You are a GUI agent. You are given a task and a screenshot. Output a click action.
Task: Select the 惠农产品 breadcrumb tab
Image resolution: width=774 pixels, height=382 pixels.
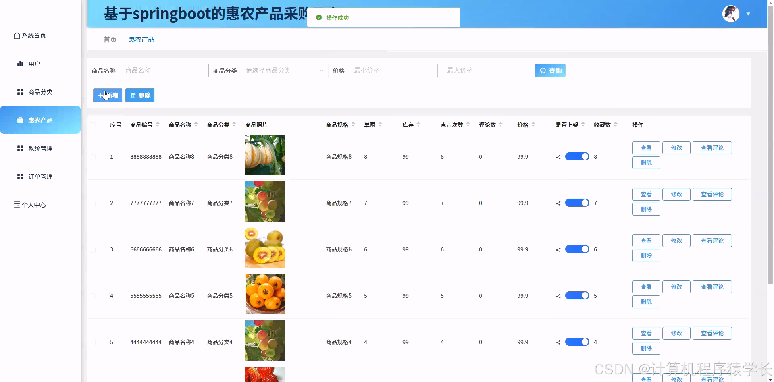[x=141, y=39]
